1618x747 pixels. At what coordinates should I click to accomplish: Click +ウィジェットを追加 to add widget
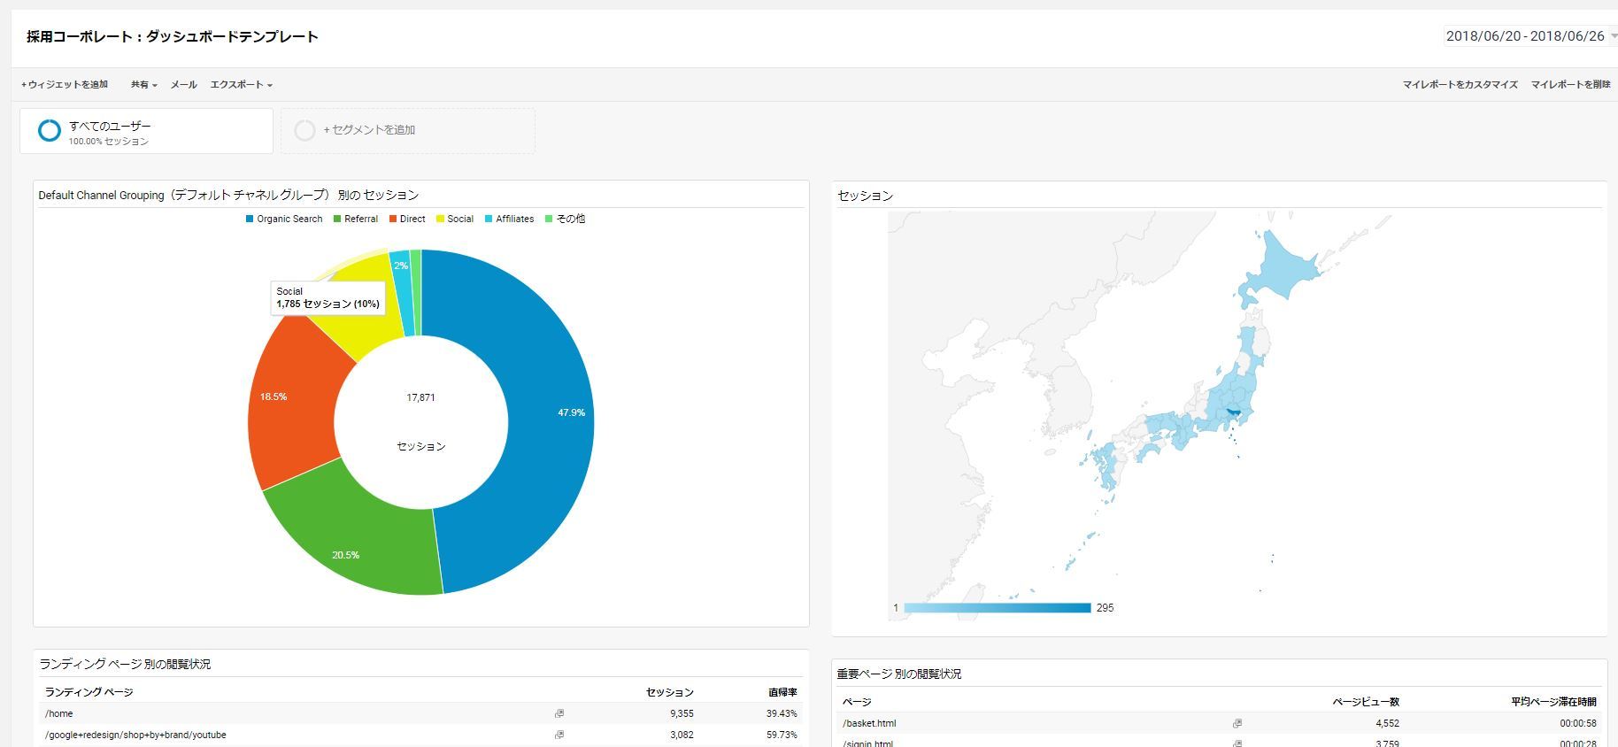pos(65,85)
